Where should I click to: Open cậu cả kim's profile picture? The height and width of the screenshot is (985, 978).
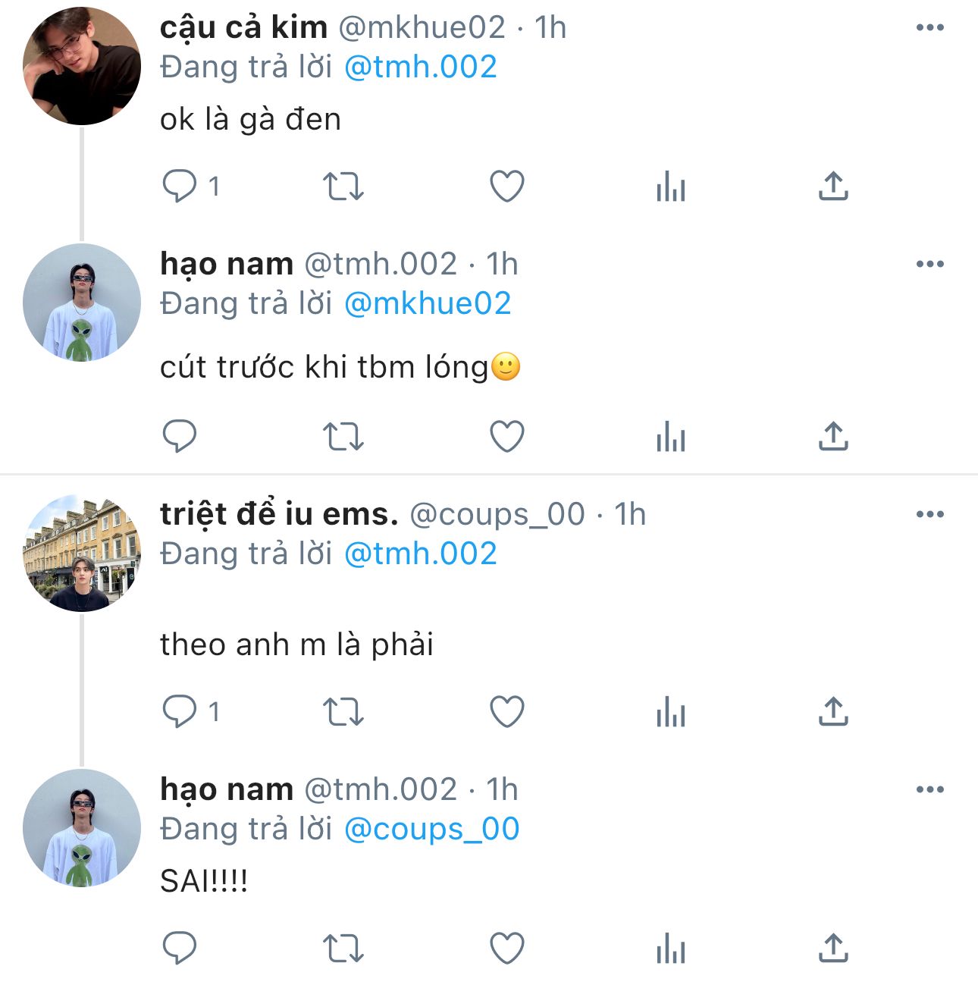point(82,66)
